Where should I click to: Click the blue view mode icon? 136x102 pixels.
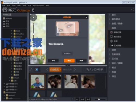(36, 70)
